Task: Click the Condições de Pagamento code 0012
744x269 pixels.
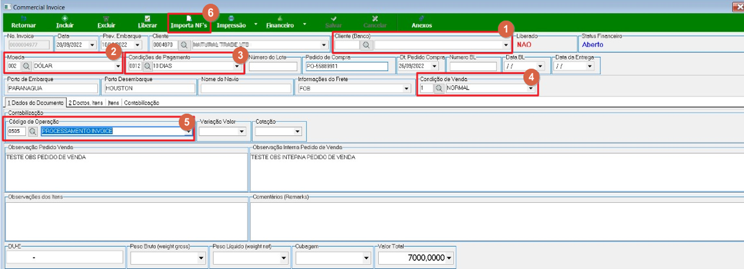Action: [x=135, y=66]
